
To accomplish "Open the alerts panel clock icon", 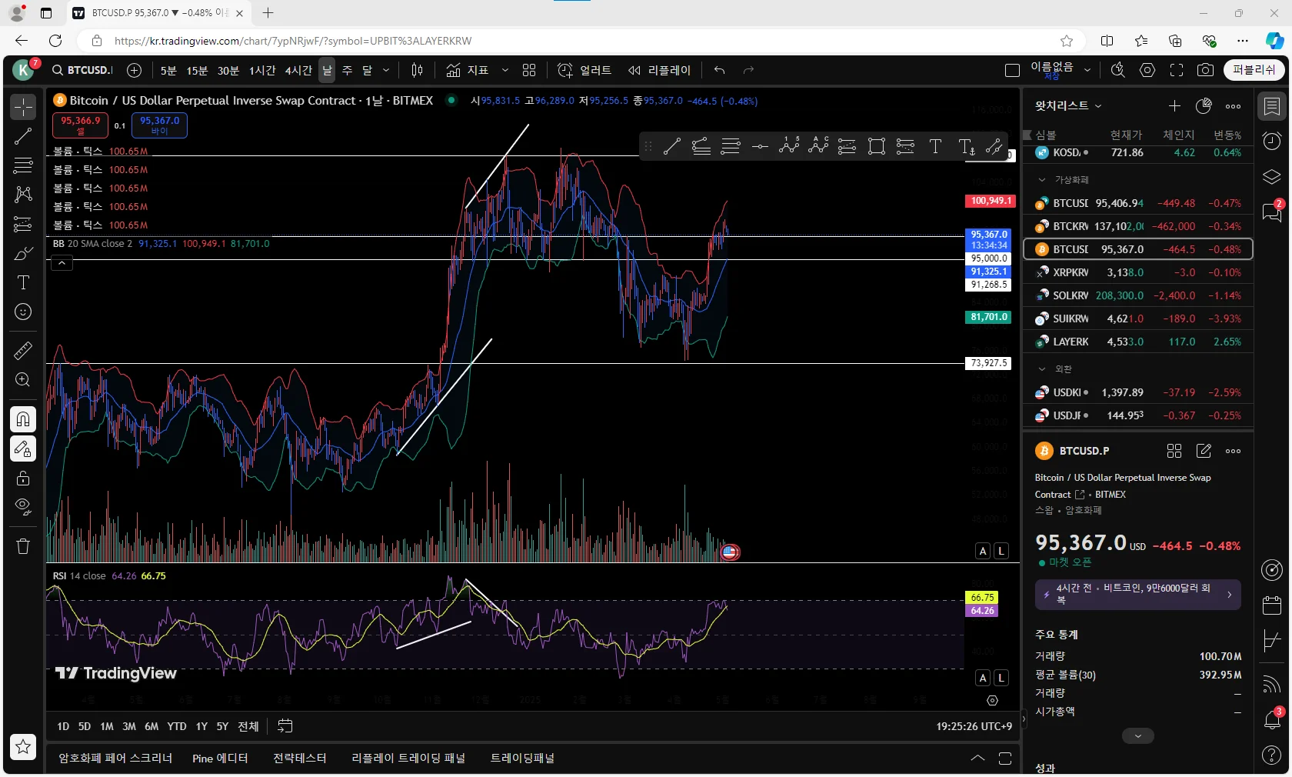I will [1272, 141].
